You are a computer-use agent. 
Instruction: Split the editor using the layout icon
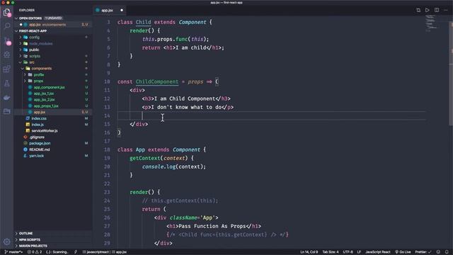(x=437, y=10)
